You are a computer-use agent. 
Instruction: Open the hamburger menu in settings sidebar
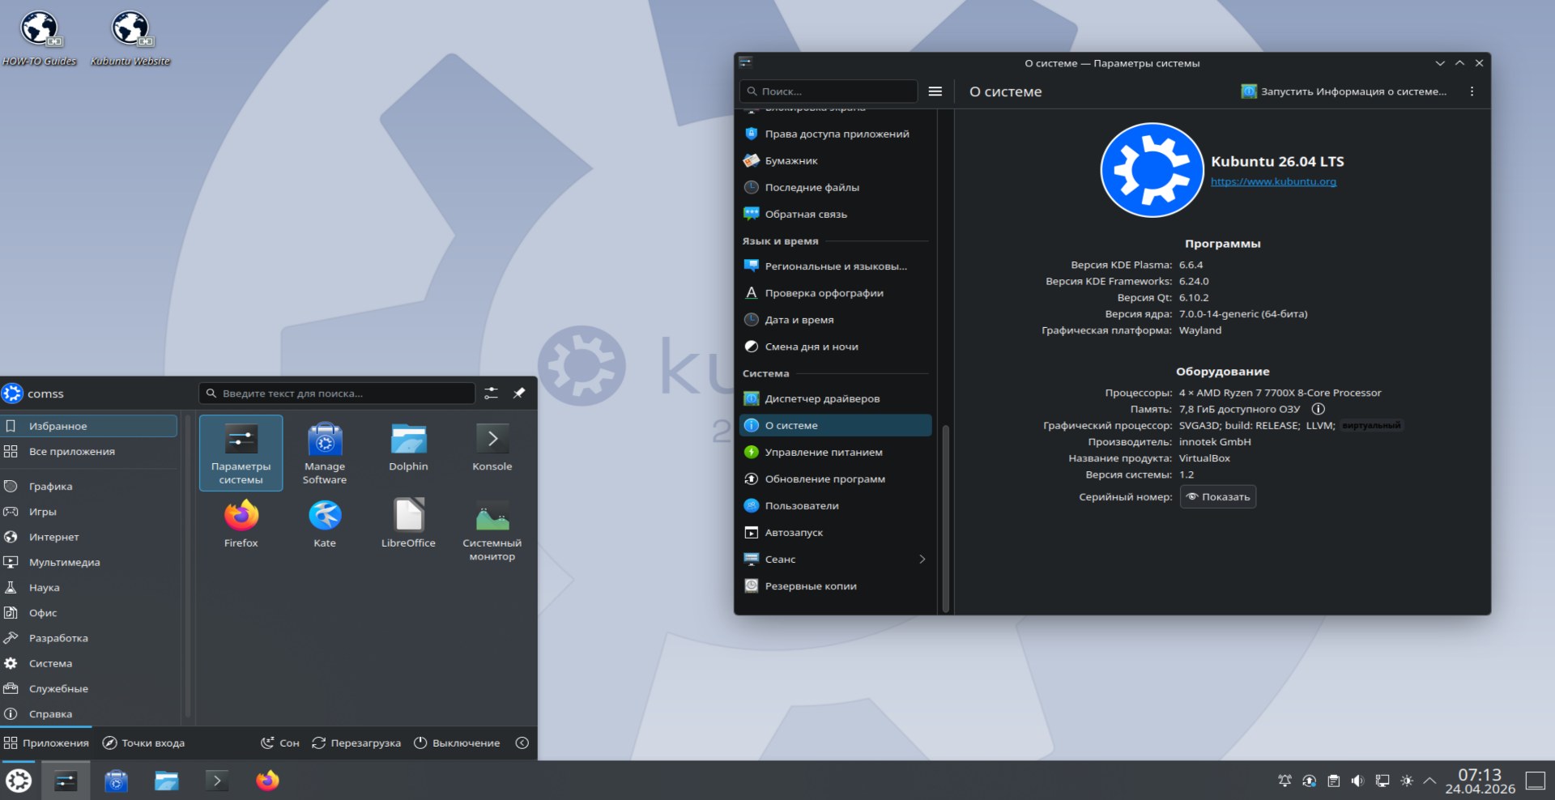pos(935,91)
